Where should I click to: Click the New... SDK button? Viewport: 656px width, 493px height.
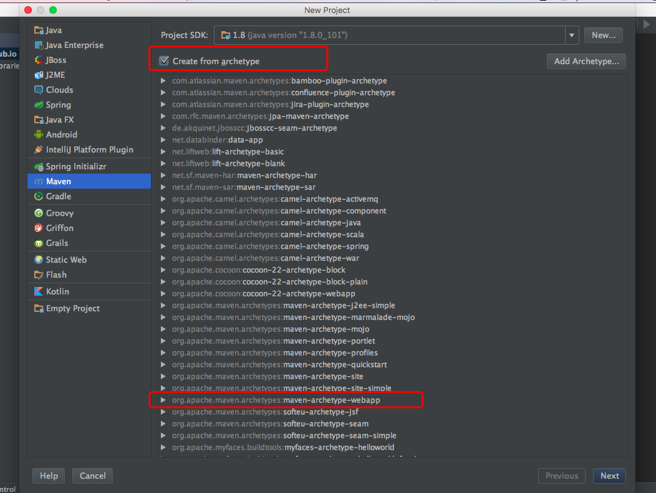click(603, 35)
